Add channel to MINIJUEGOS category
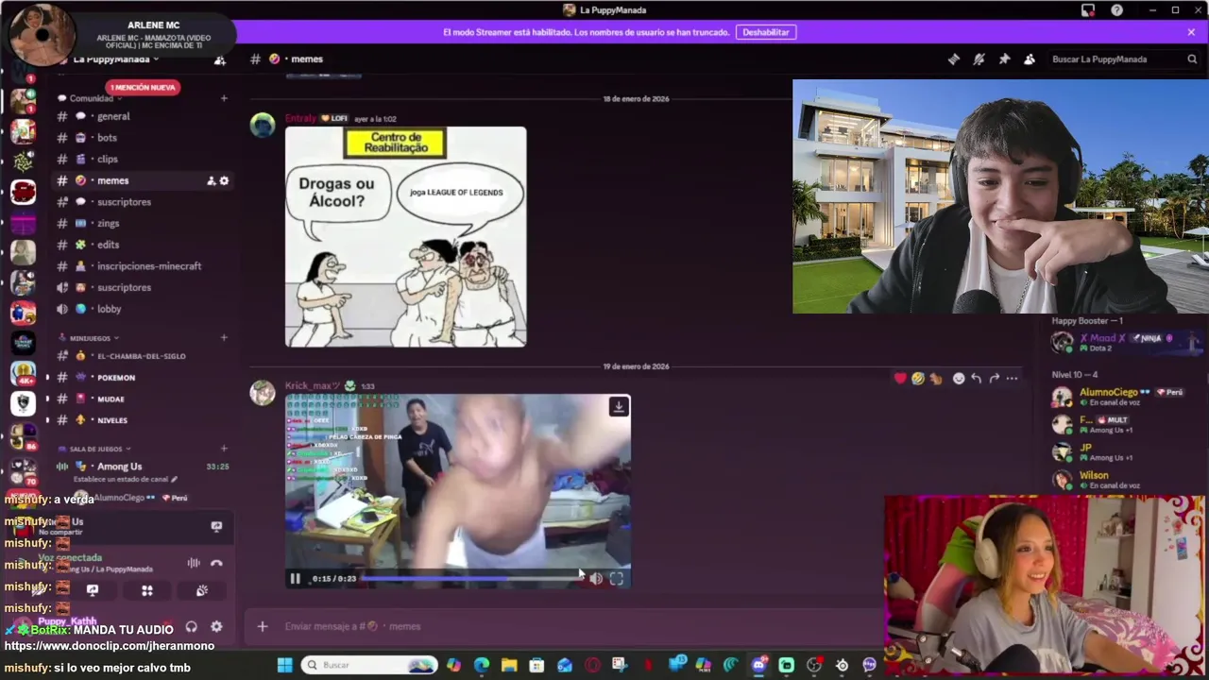This screenshot has height=680, width=1209. 224,338
